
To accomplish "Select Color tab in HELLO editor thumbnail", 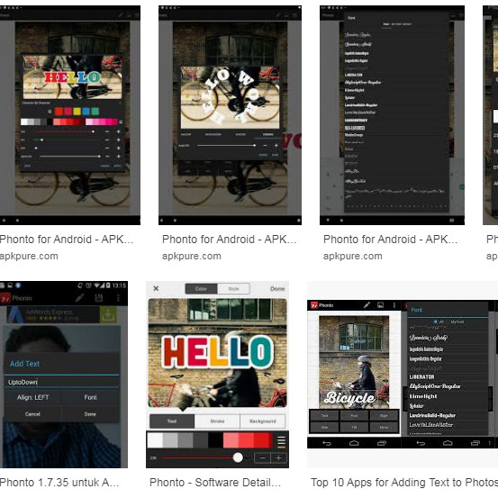I will (x=201, y=289).
